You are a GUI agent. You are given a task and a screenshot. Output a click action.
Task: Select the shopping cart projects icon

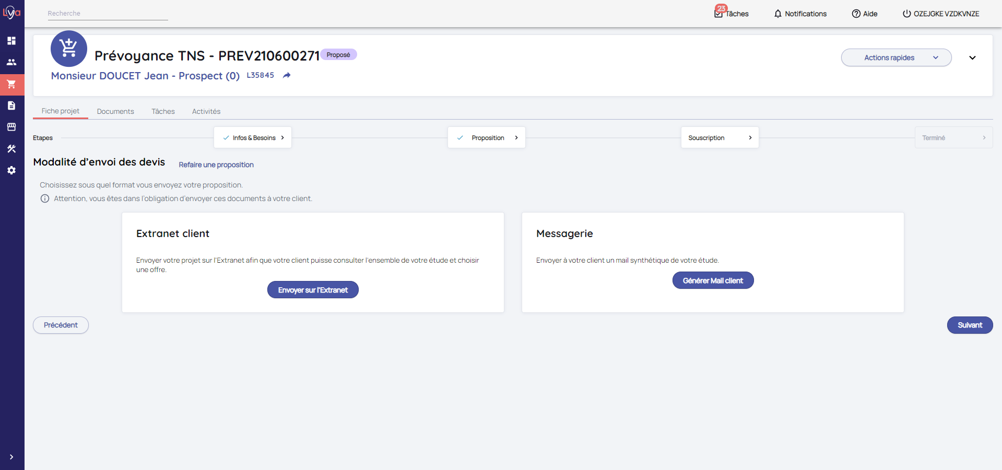click(x=11, y=84)
